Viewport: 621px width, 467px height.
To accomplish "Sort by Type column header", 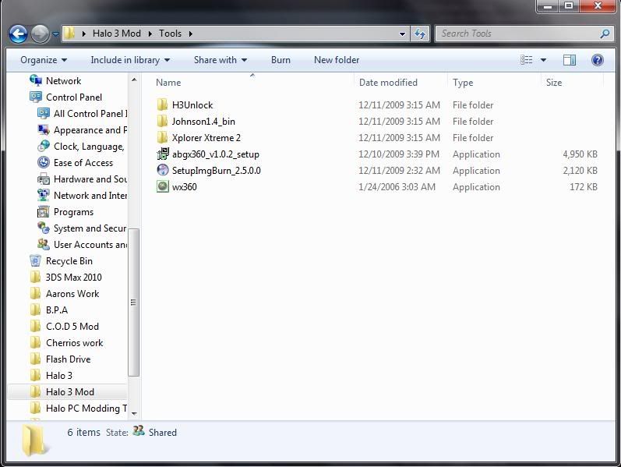I will click(x=463, y=83).
